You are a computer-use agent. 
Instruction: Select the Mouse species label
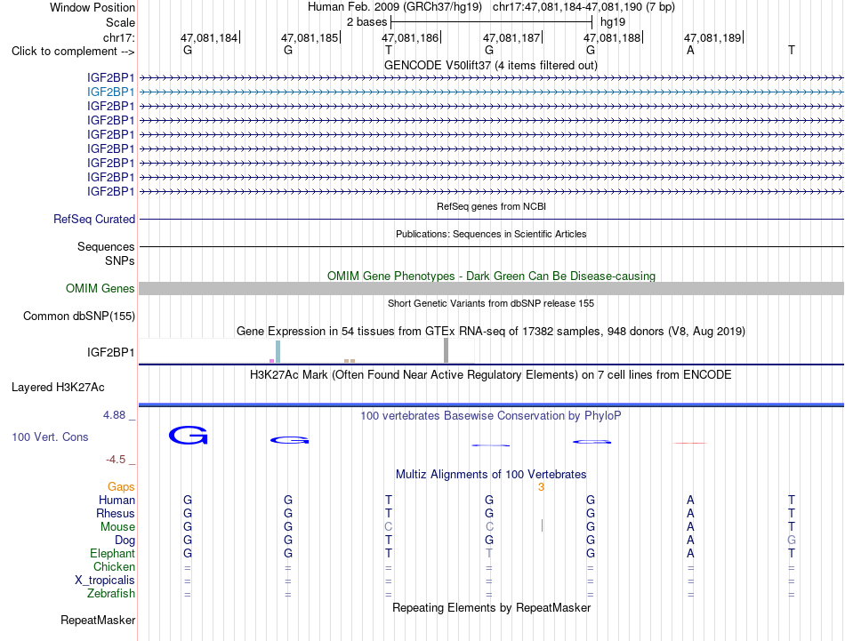click(x=117, y=527)
